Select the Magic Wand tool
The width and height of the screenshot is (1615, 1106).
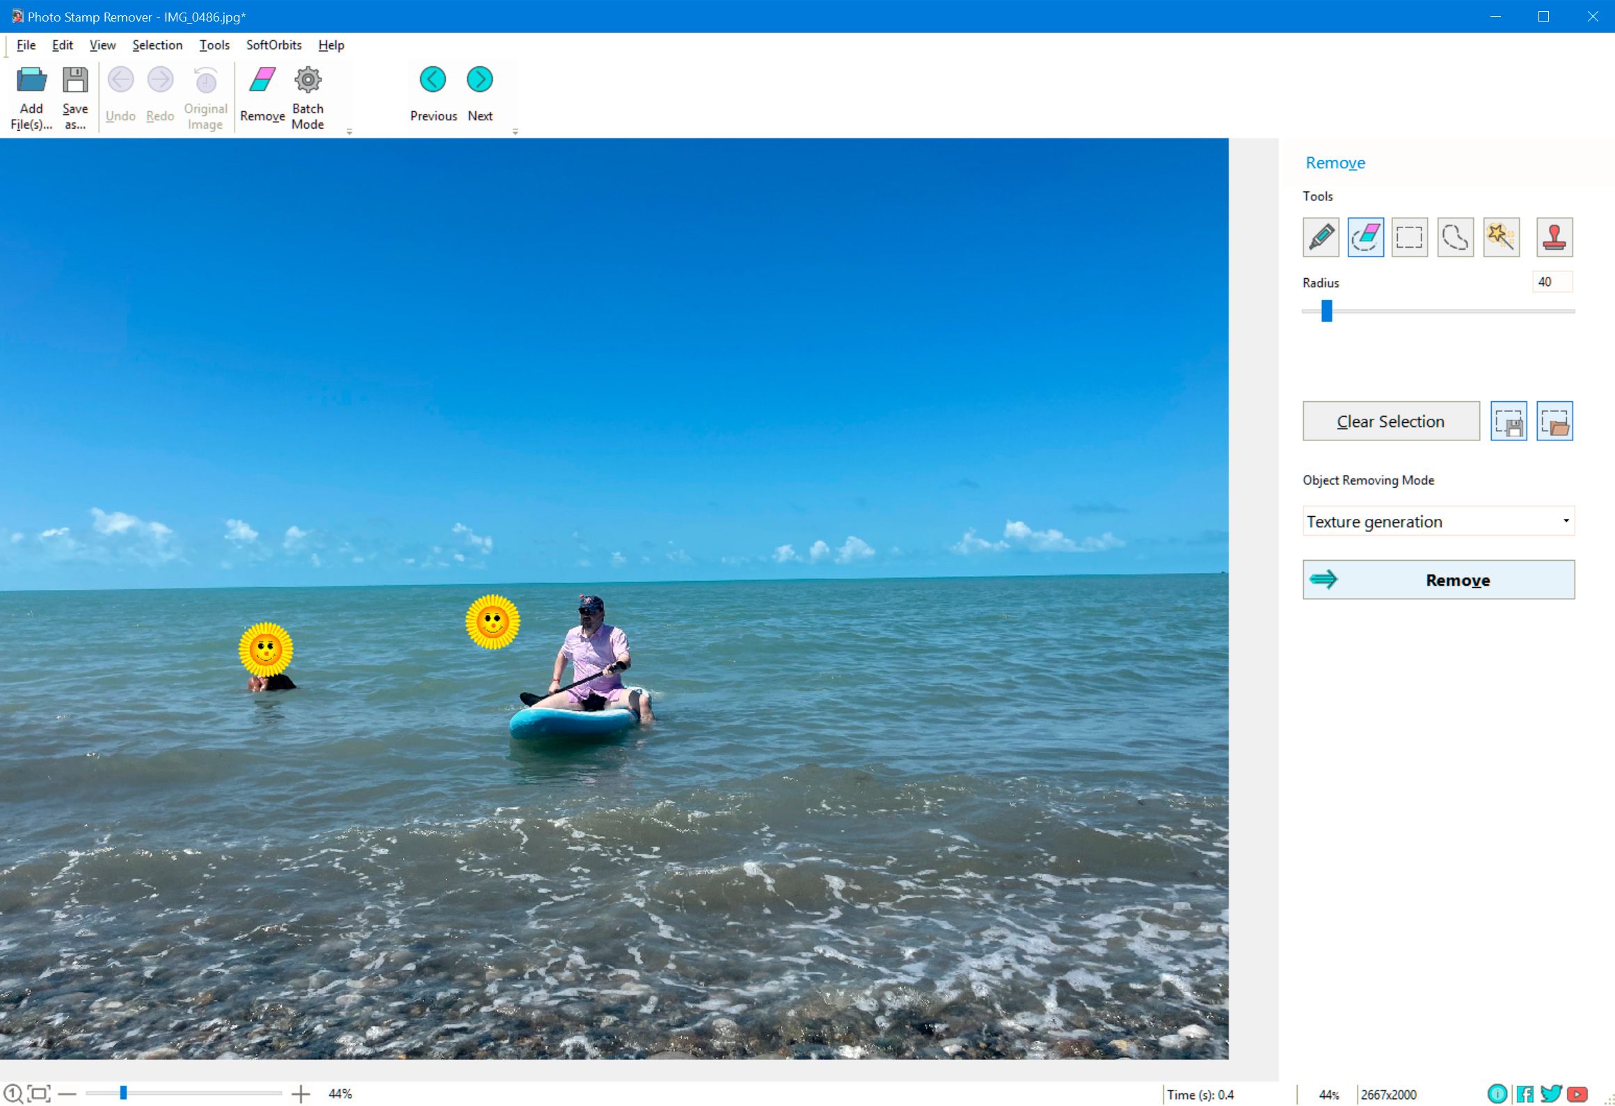pos(1501,237)
